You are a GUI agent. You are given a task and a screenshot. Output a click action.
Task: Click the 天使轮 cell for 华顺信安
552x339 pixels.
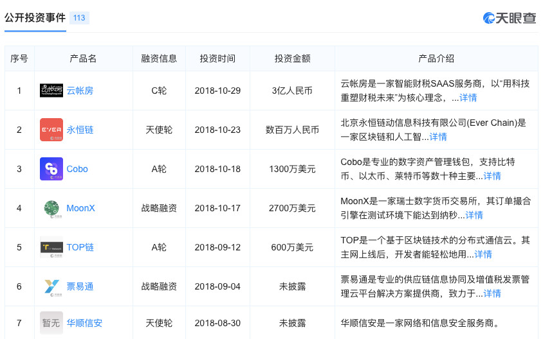[159, 323]
